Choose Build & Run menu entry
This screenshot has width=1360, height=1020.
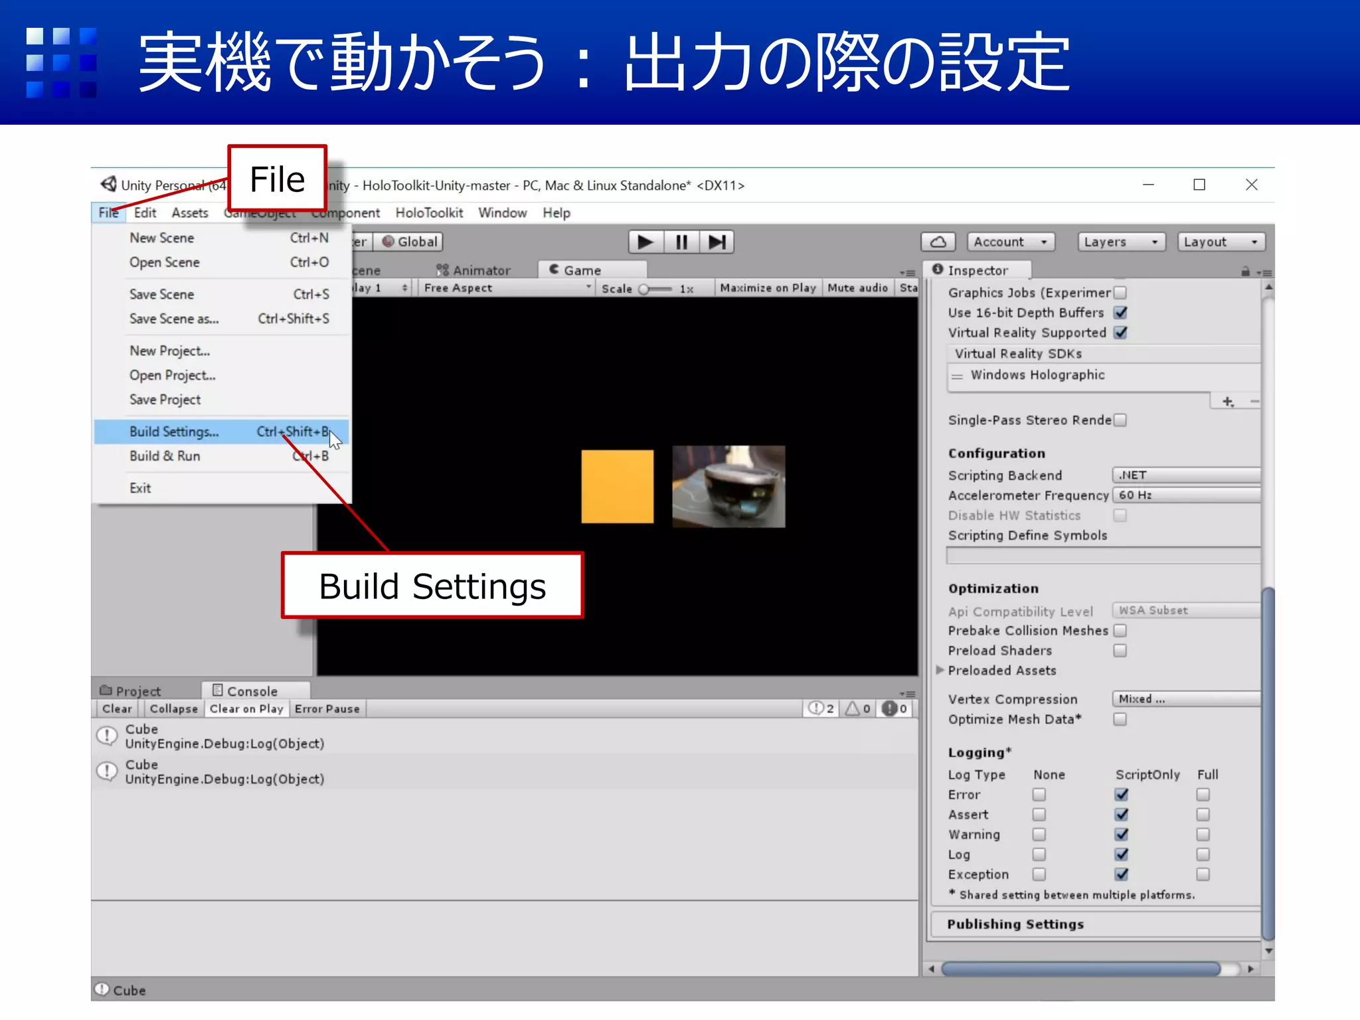coord(221,456)
